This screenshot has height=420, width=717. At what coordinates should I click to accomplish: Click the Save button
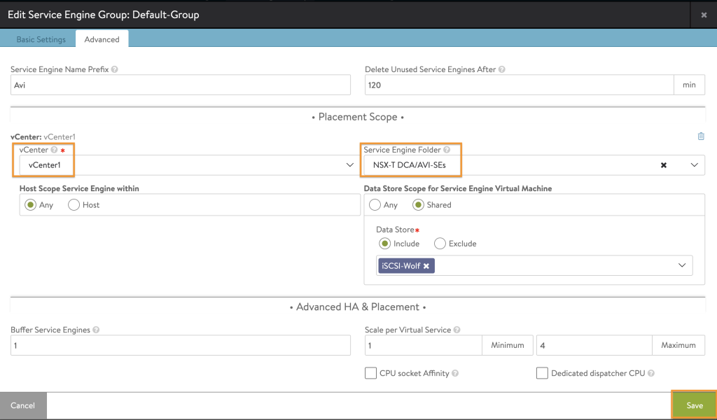(695, 405)
